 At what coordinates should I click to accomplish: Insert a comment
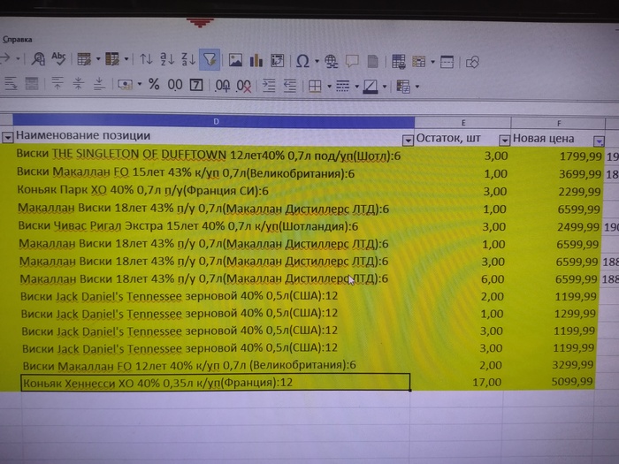352,61
